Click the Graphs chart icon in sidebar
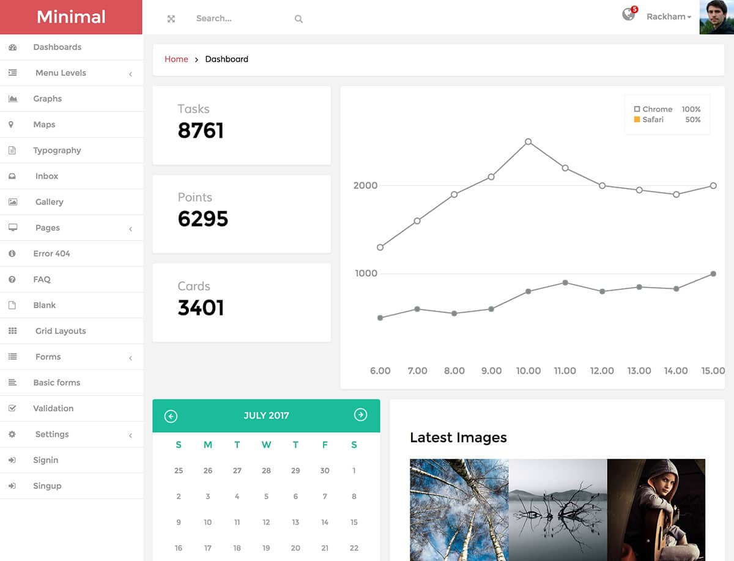This screenshot has width=734, height=561. point(12,98)
